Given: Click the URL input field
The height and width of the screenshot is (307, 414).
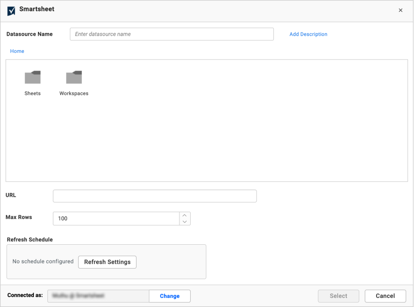Looking at the screenshot, I should pyautogui.click(x=155, y=196).
